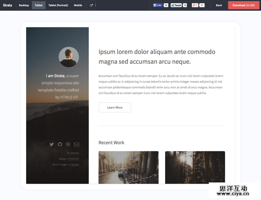Click the 'Accumsan orci faucibus' paragraph
261x200 pixels.
161,84
